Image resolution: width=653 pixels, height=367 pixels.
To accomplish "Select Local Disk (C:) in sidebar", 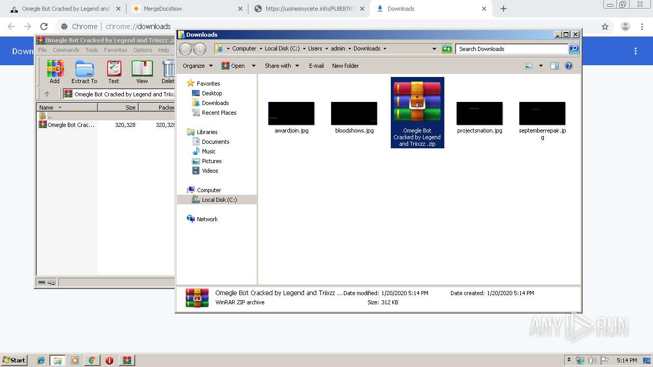I will tap(219, 200).
